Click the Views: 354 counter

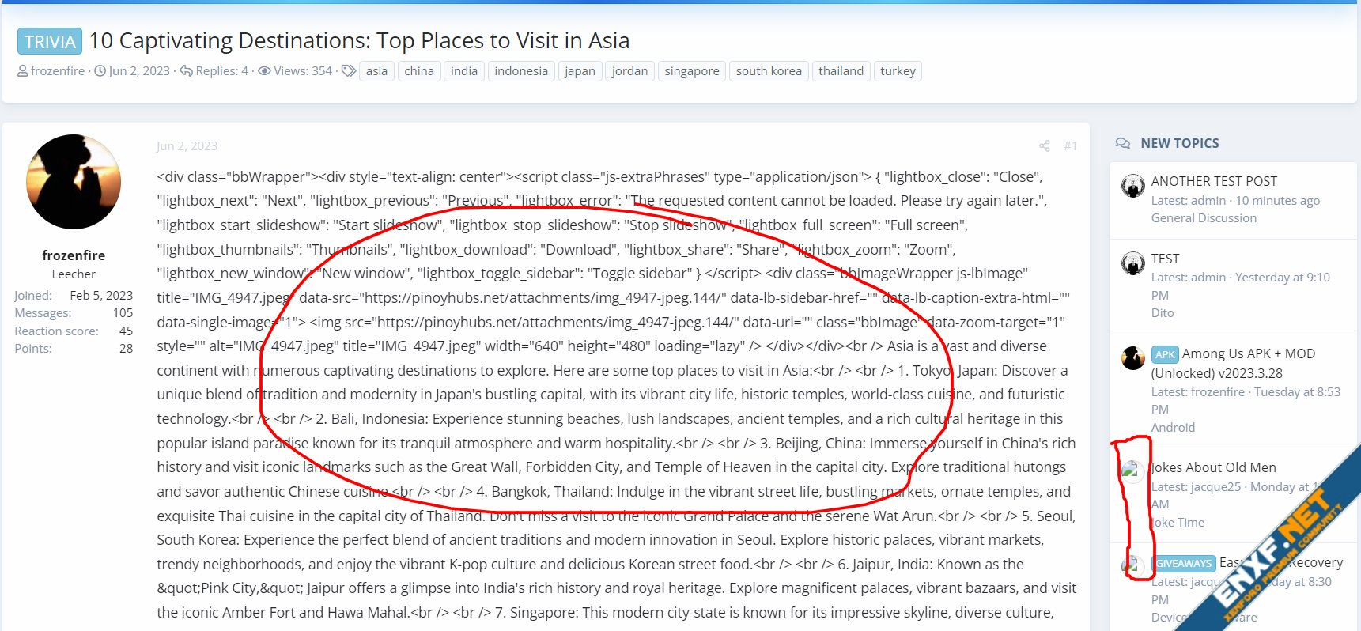click(x=296, y=71)
